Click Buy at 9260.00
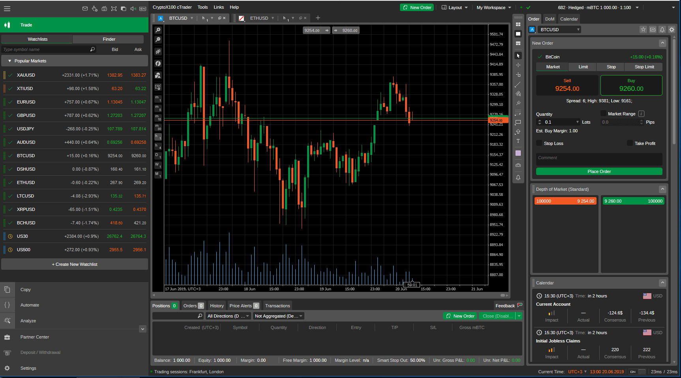The height and width of the screenshot is (378, 681). 631,85
